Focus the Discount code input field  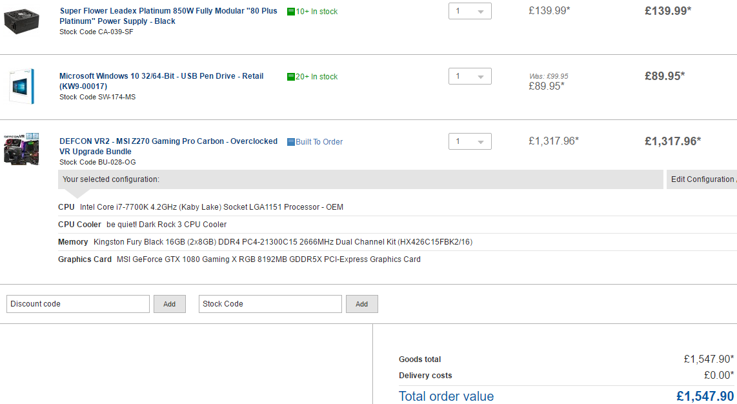[x=78, y=304]
